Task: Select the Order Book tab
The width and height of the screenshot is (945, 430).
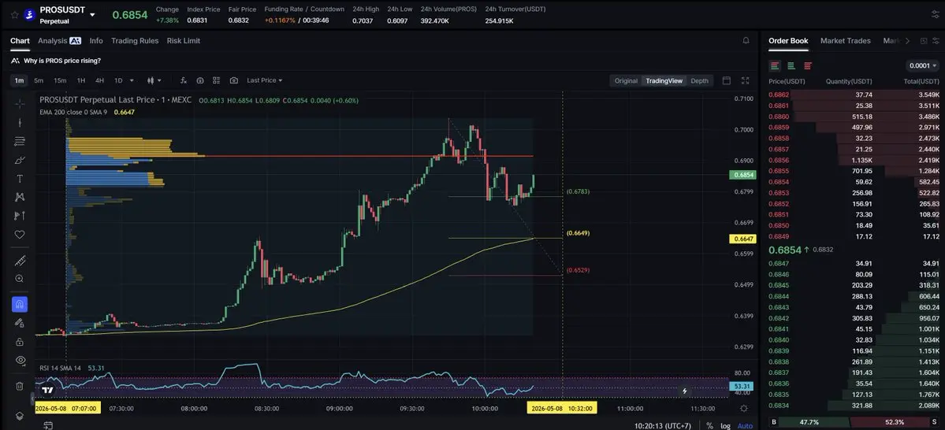Action: tap(788, 40)
